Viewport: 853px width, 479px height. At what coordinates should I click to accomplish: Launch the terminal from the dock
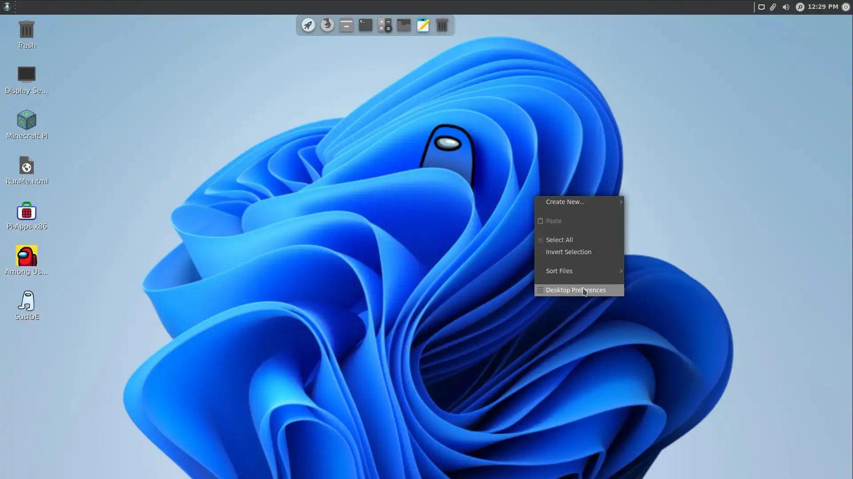pyautogui.click(x=366, y=25)
